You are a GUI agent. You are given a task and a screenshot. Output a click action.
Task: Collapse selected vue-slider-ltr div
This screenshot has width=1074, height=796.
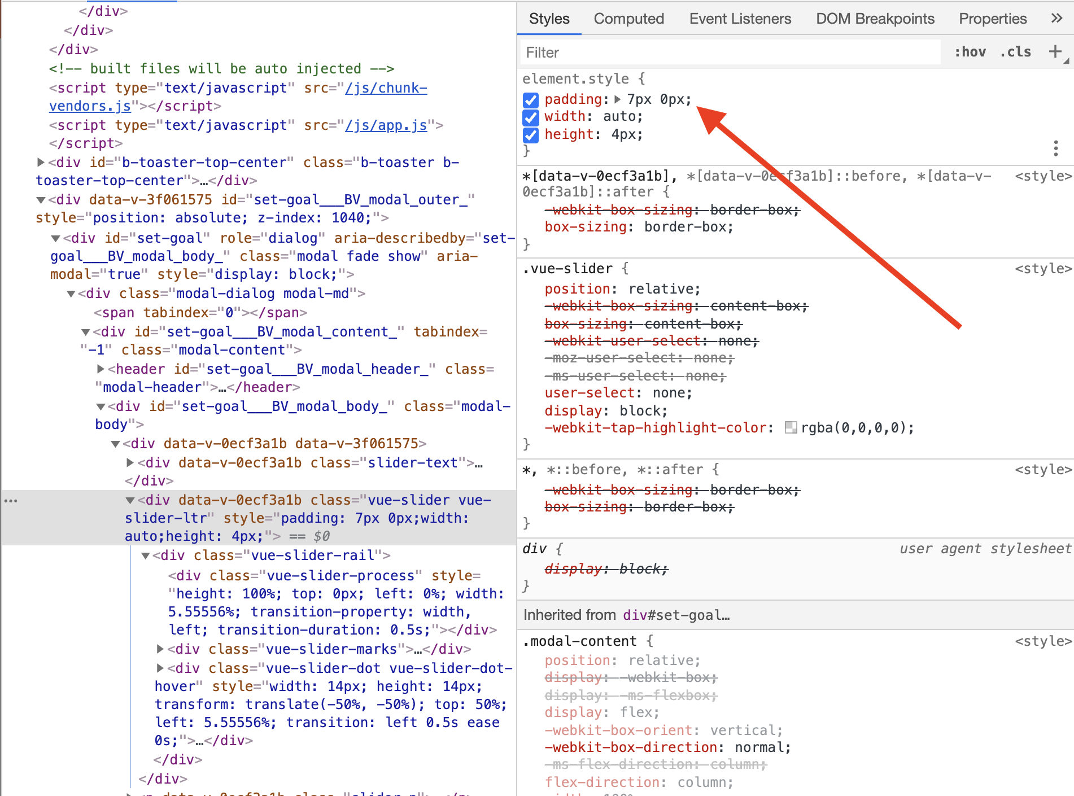click(x=130, y=500)
